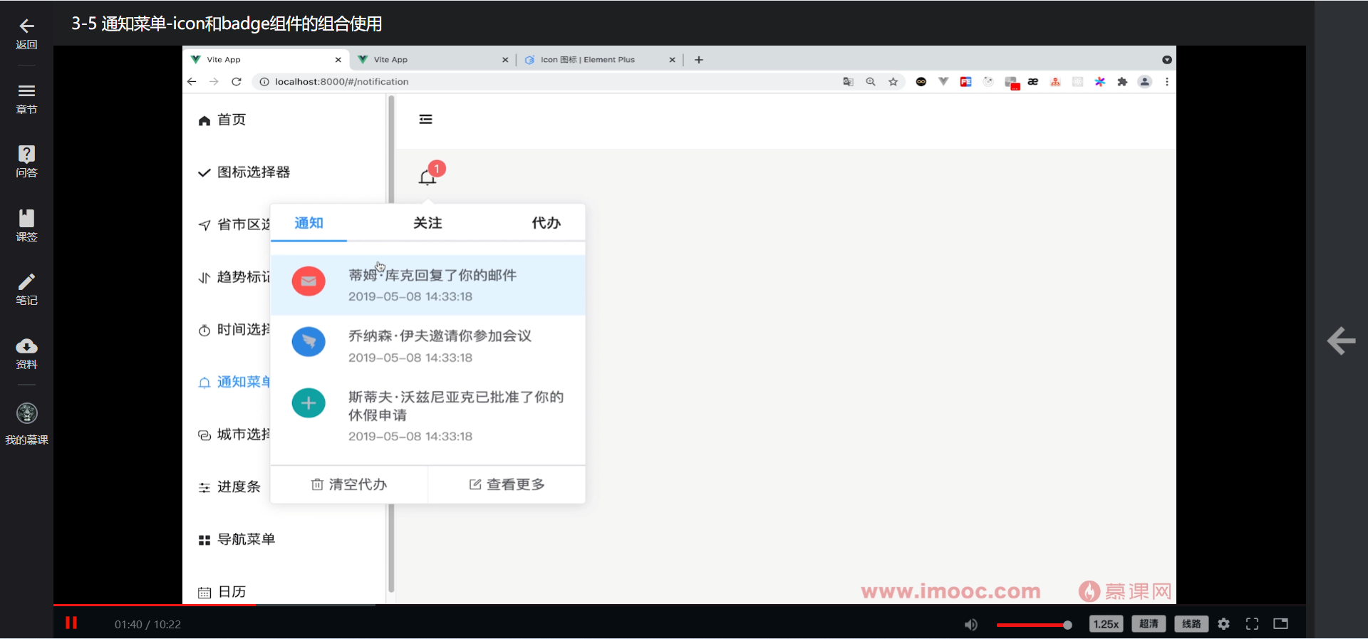
Task: Adjust the volume slider
Action: [1034, 625]
